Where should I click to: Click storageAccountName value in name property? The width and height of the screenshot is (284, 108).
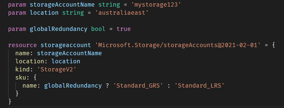[69, 53]
